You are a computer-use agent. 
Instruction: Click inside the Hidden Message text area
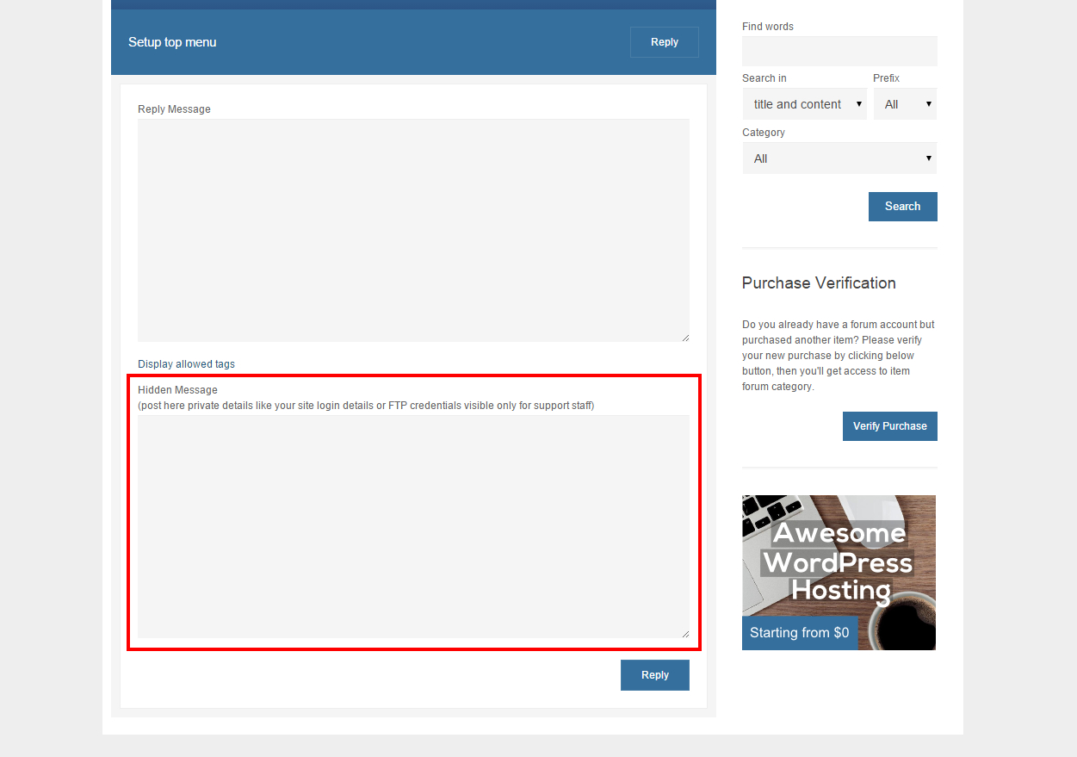tap(413, 526)
